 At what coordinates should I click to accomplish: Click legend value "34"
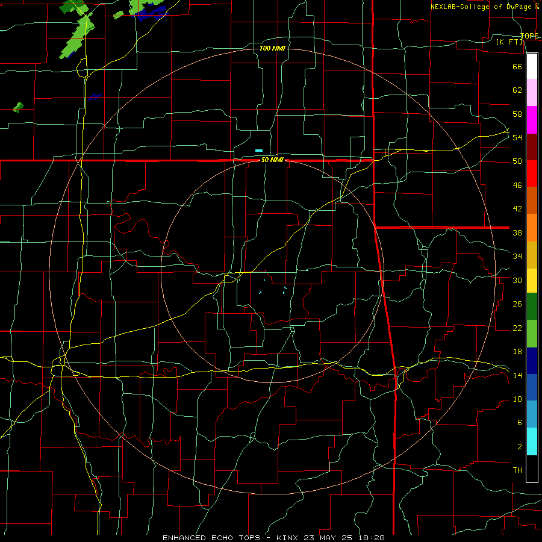tap(517, 256)
